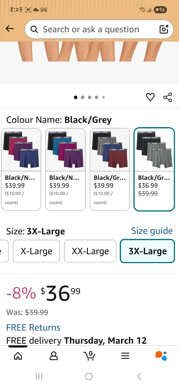Choose black, grey, navy, maroon colour pack
The height and width of the screenshot is (387, 179).
click(110, 169)
